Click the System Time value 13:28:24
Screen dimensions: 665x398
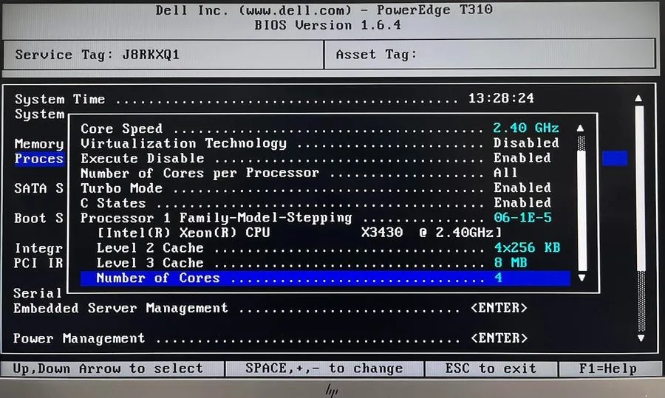(501, 98)
